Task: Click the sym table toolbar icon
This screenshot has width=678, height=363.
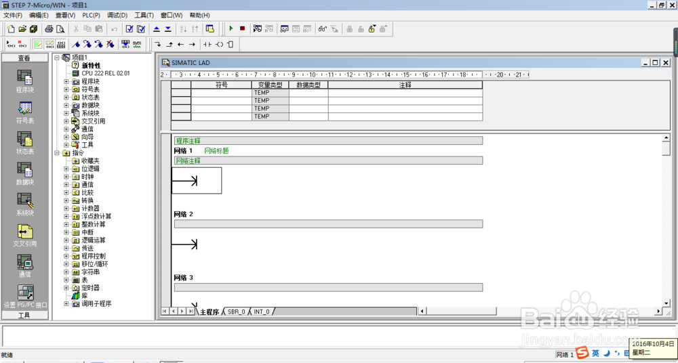Action: pyautogui.click(x=137, y=44)
